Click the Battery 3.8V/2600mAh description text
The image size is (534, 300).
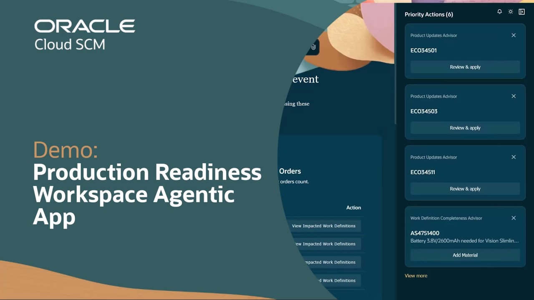coord(465,240)
